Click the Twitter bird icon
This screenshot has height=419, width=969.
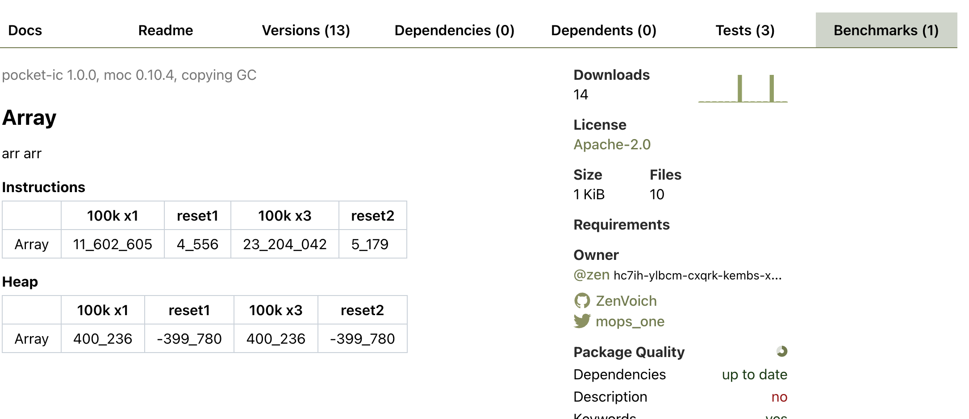point(582,321)
